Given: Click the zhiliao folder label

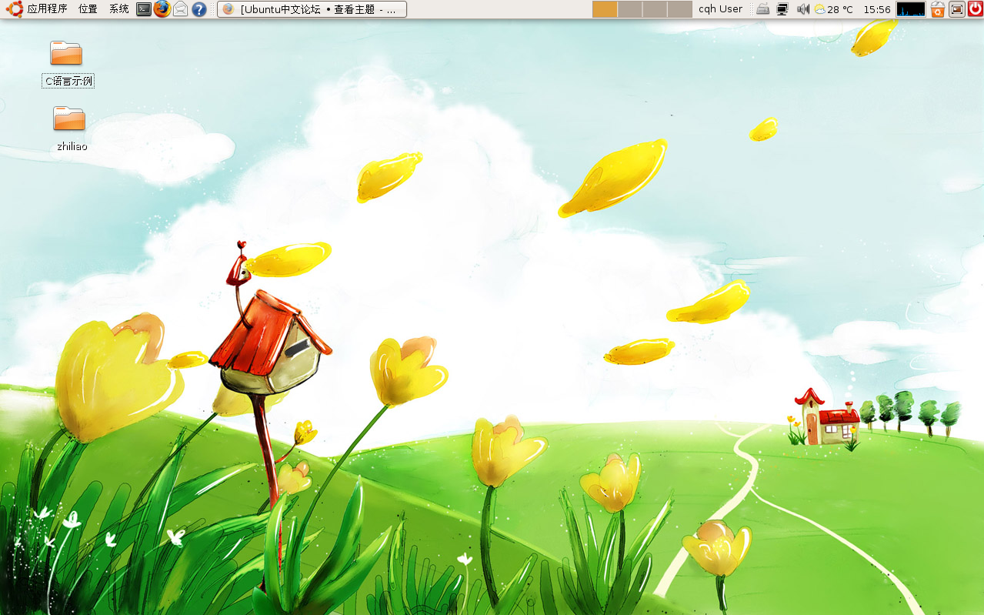Looking at the screenshot, I should point(72,146).
